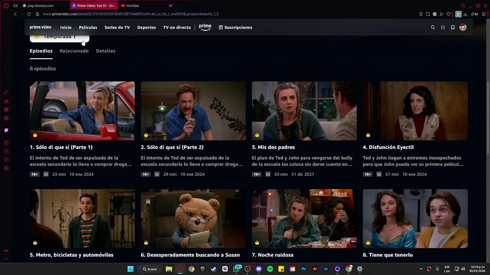The image size is (490, 275).
Task: Click episode 1 thumbnail with red car
Action: [x=82, y=111]
